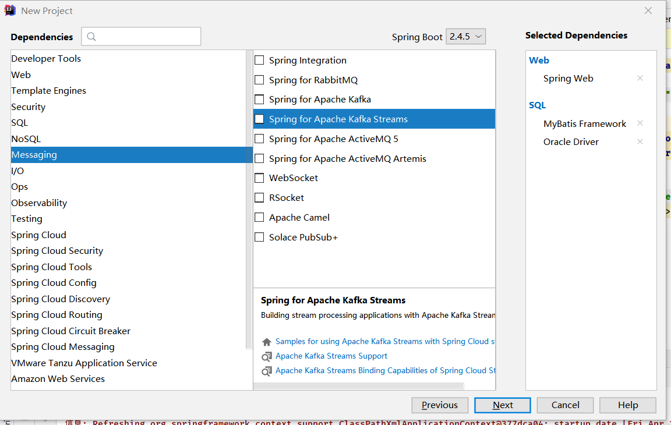671x425 pixels.
Task: Check the Apache Camel checkbox
Action: [x=259, y=217]
